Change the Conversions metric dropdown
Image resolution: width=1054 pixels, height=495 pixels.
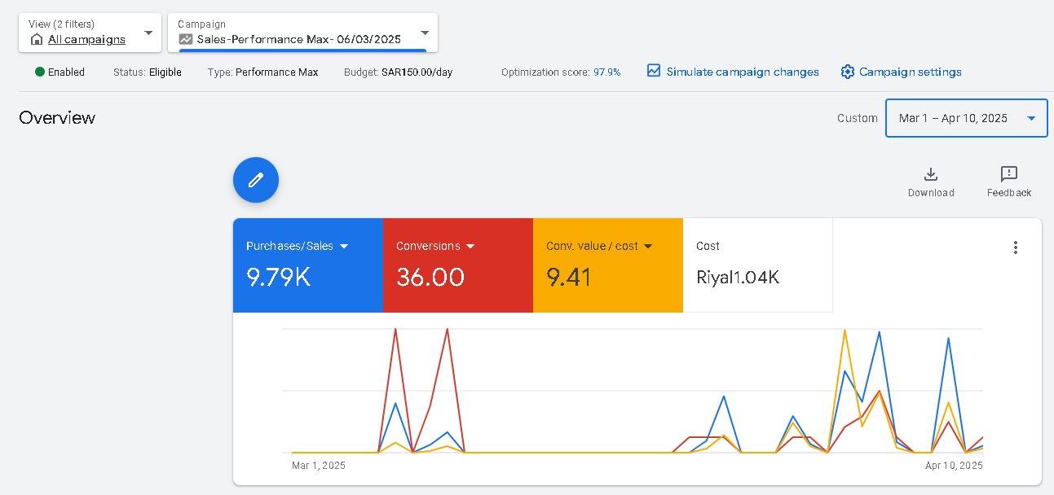pos(470,246)
